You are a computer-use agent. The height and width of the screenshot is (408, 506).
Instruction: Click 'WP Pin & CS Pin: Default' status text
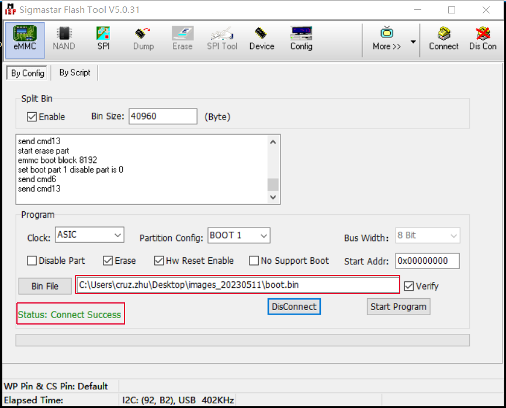pyautogui.click(x=56, y=386)
